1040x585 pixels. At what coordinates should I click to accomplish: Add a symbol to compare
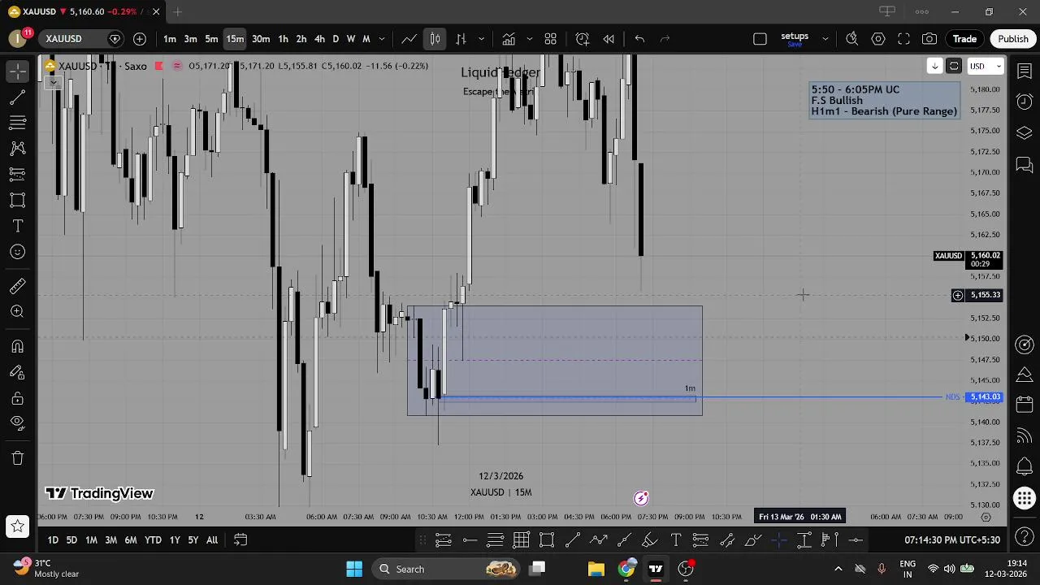pos(140,39)
